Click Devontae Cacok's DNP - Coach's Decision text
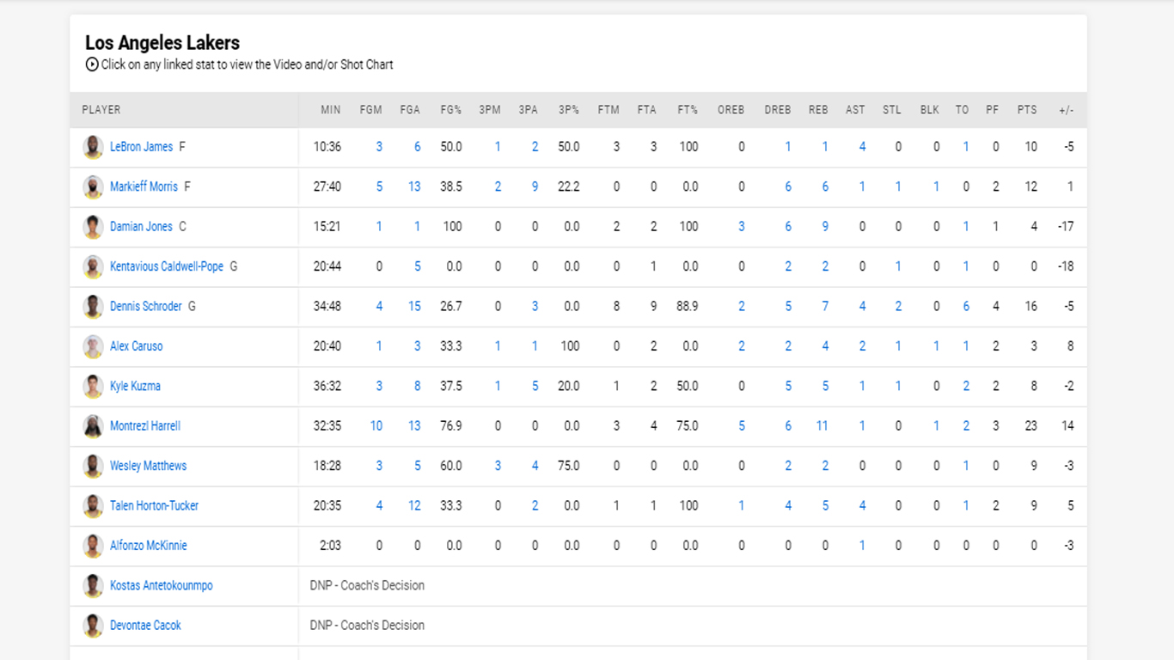The image size is (1174, 660). pos(367,626)
